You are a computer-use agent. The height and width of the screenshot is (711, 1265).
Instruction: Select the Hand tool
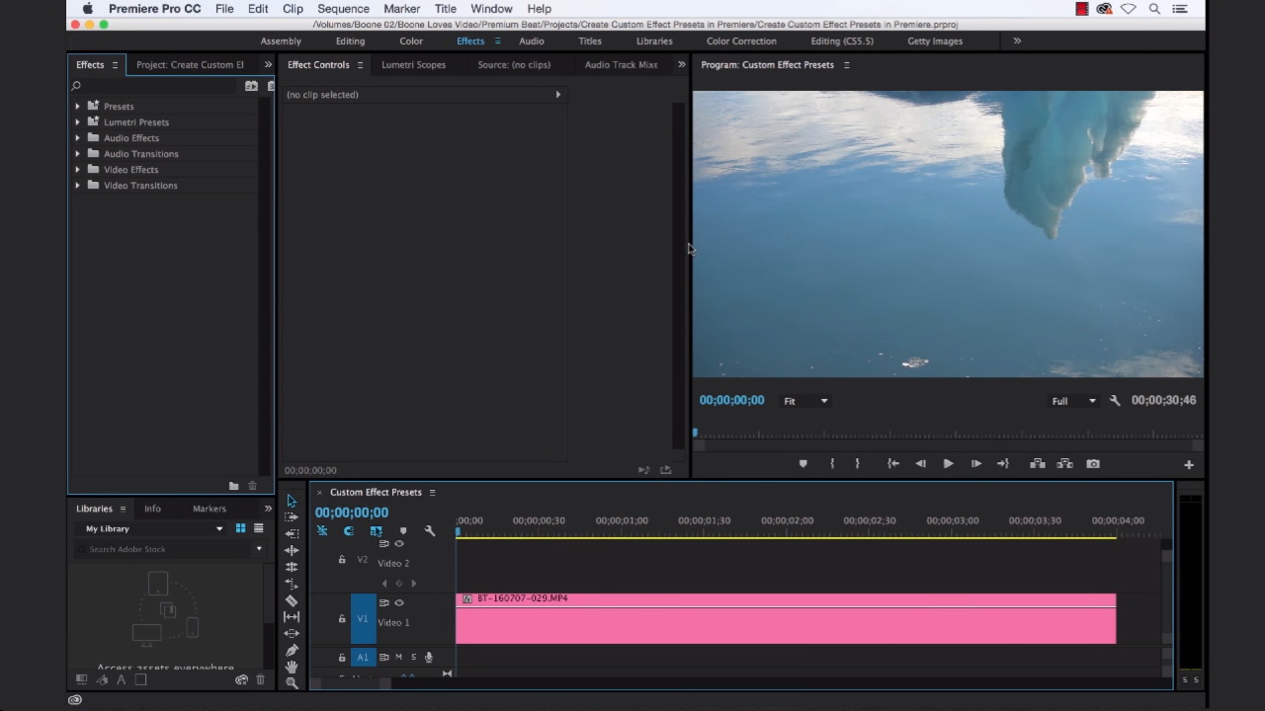292,667
